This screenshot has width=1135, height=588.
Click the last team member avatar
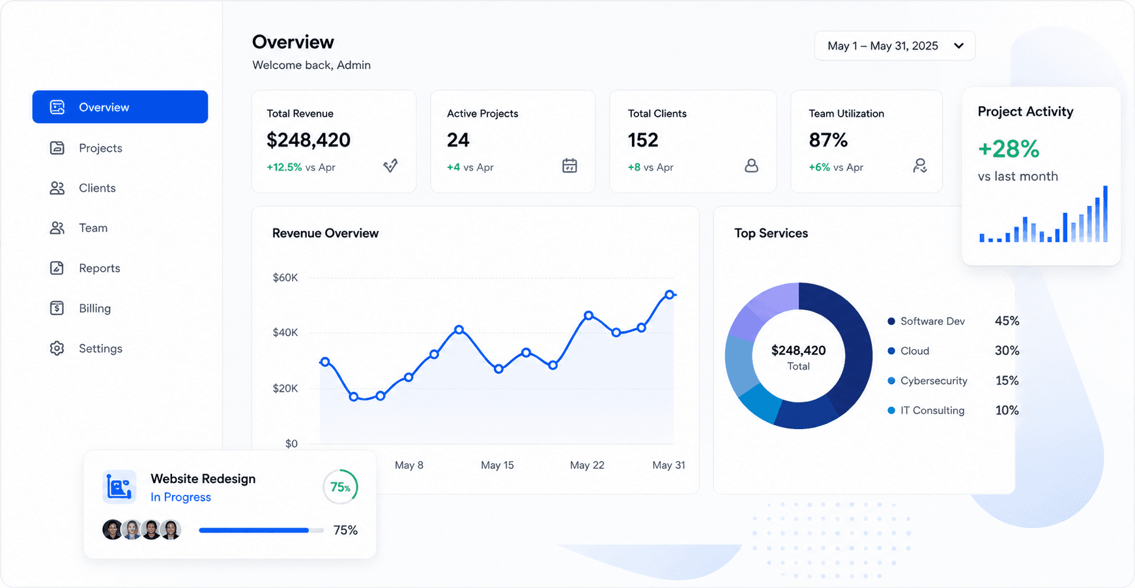[x=171, y=530]
